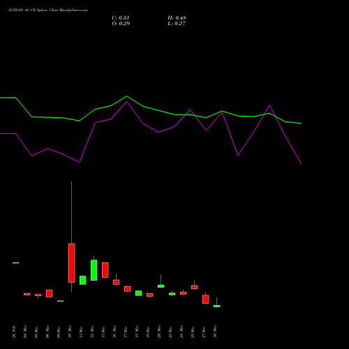Select the green 12 Mar candlestick
Viewport: 349px width, 349px height.
pyautogui.click(x=94, y=270)
